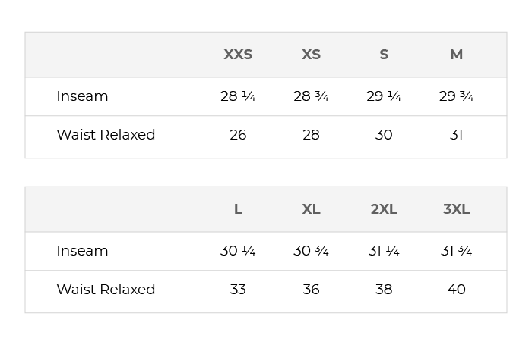The image size is (532, 345).
Task: Click the S size column header
Action: tap(384, 55)
